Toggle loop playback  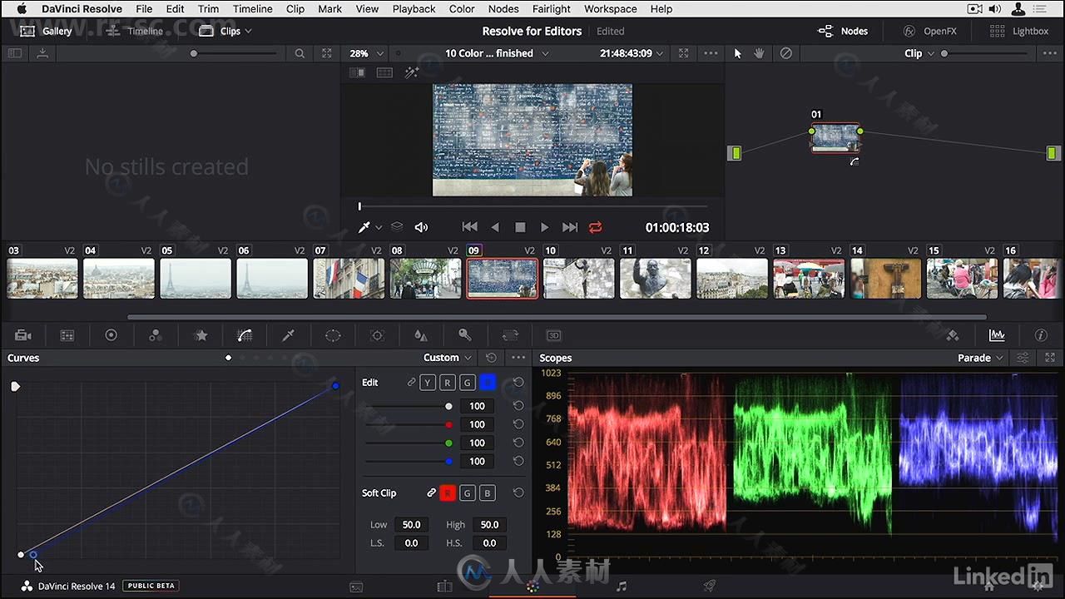[x=595, y=227]
